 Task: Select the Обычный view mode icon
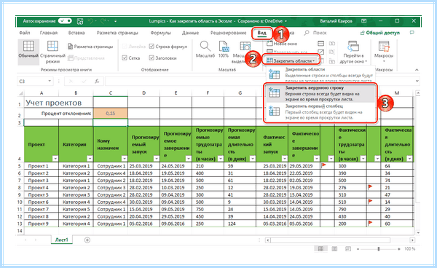28,46
